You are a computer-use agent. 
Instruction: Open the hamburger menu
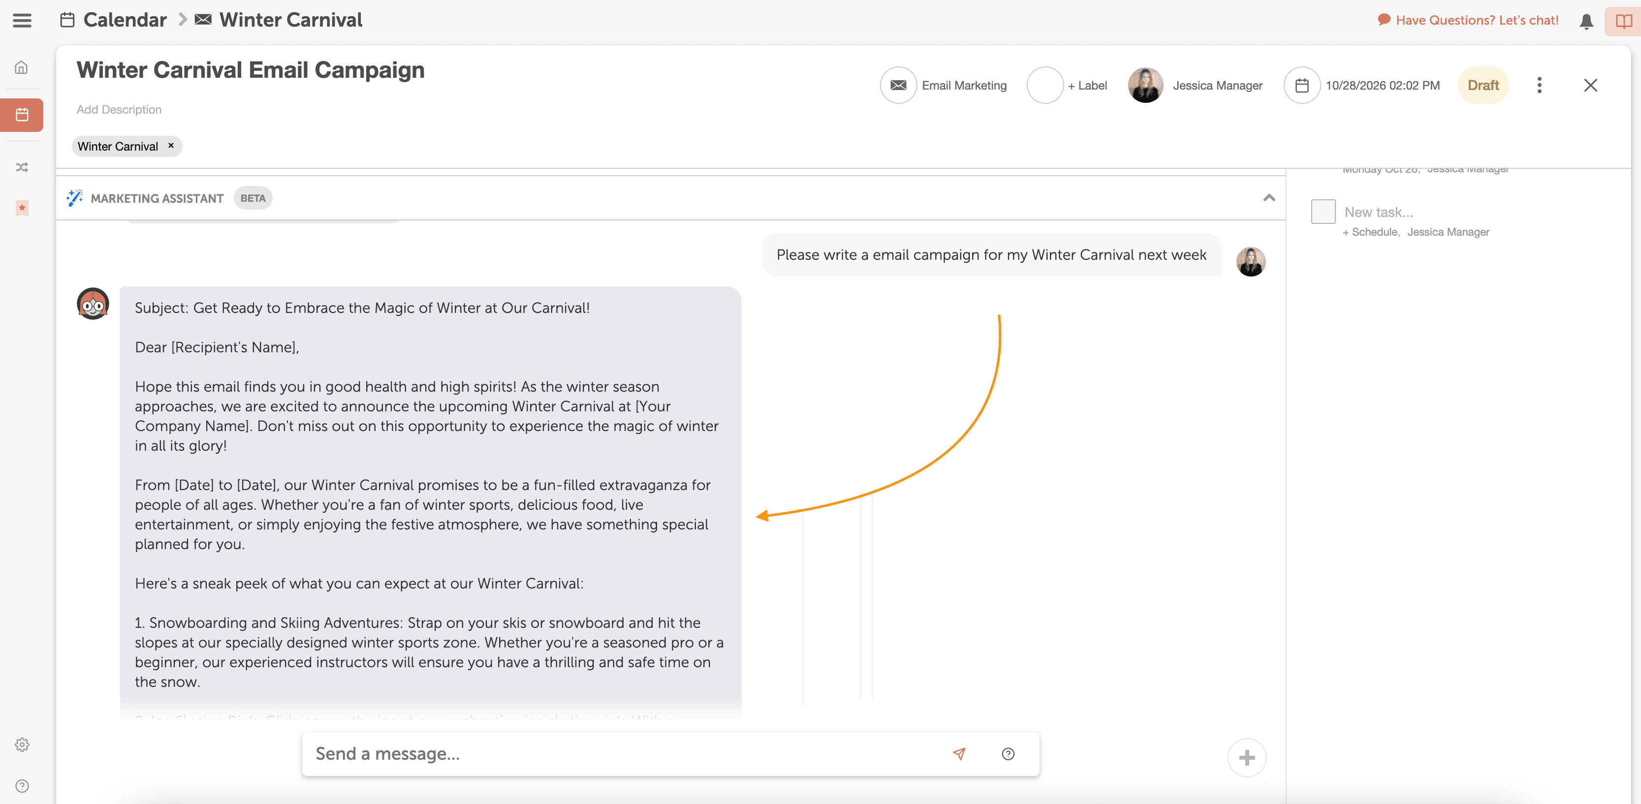coord(22,20)
